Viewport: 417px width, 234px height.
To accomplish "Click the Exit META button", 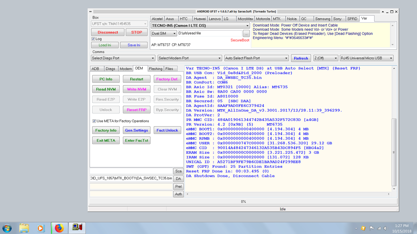I will click(106, 140).
